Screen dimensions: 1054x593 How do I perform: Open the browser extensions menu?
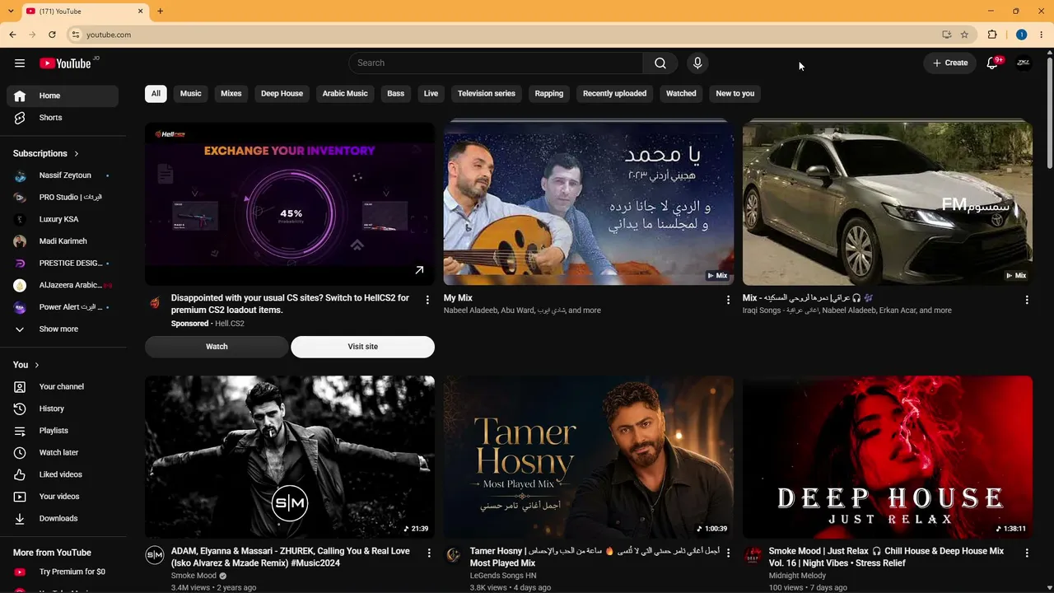[992, 35]
